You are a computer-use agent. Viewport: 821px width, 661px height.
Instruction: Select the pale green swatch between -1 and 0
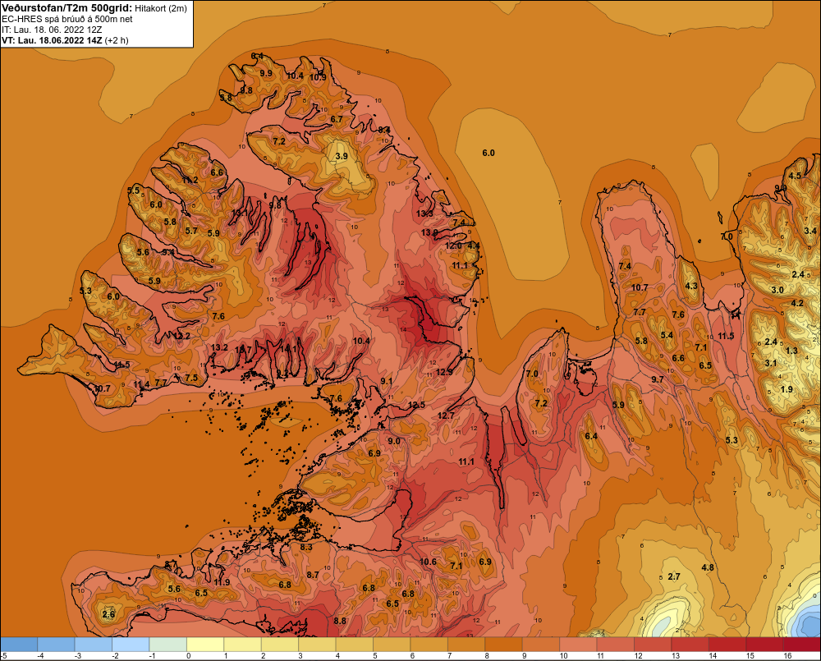tap(168, 645)
